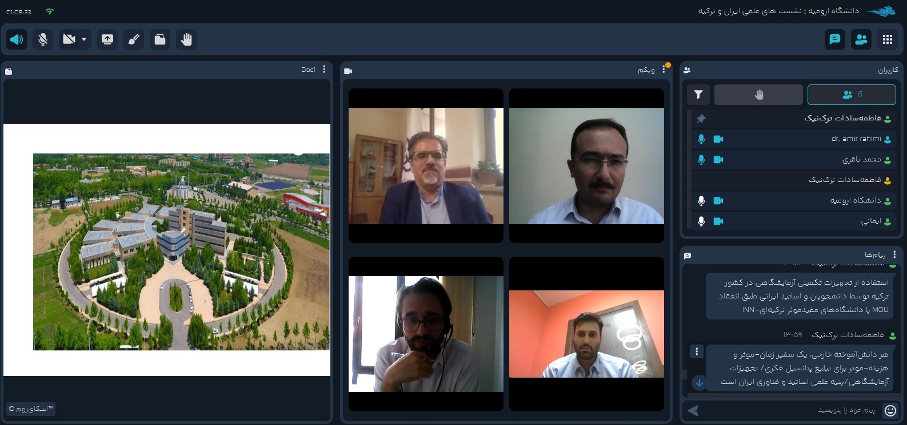Open the layout grid menu icon

[888, 39]
